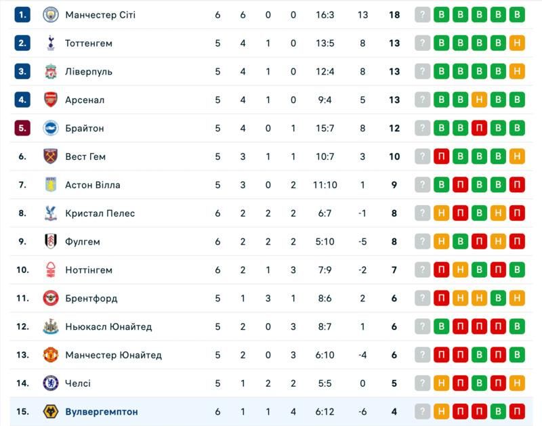This screenshot has height=426, width=542.
Task: Click the Brentford club crest
Action: [x=51, y=298]
